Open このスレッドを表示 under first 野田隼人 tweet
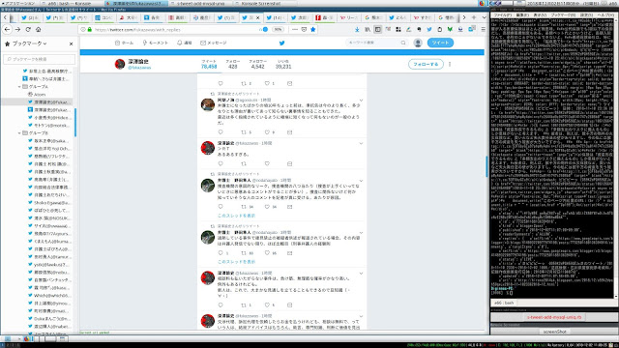This screenshot has width=619, height=348. point(236,216)
